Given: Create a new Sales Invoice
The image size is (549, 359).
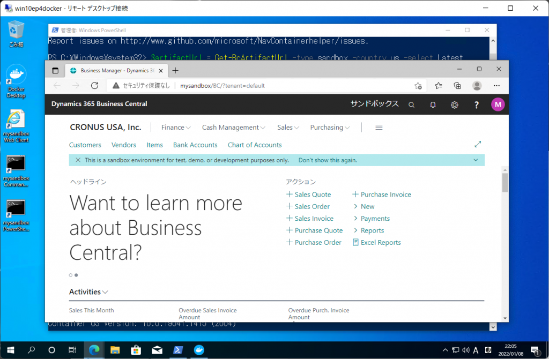Looking at the screenshot, I should pyautogui.click(x=310, y=218).
